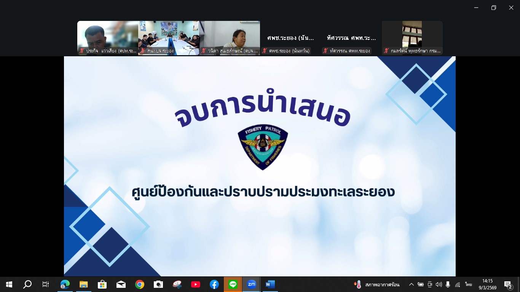Launch Microsoft Word from the taskbar
520x292 pixels.
click(x=270, y=284)
